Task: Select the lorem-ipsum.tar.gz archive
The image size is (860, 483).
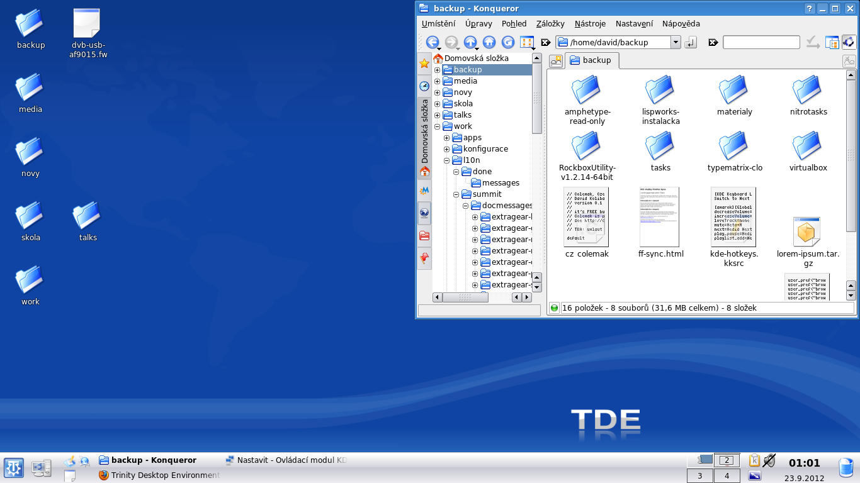Action: pos(808,242)
